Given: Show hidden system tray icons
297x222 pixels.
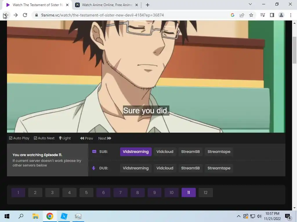Looking at the screenshot, I should tap(239, 216).
